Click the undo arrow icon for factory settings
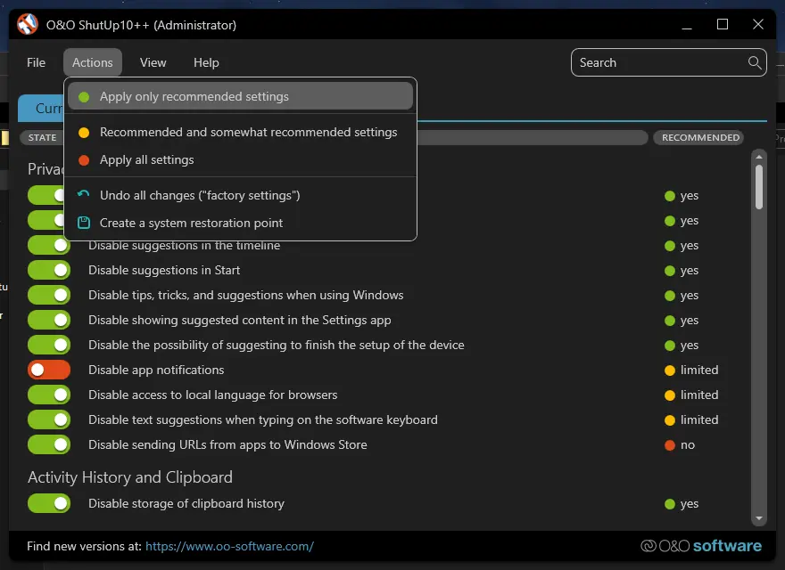 (84, 194)
